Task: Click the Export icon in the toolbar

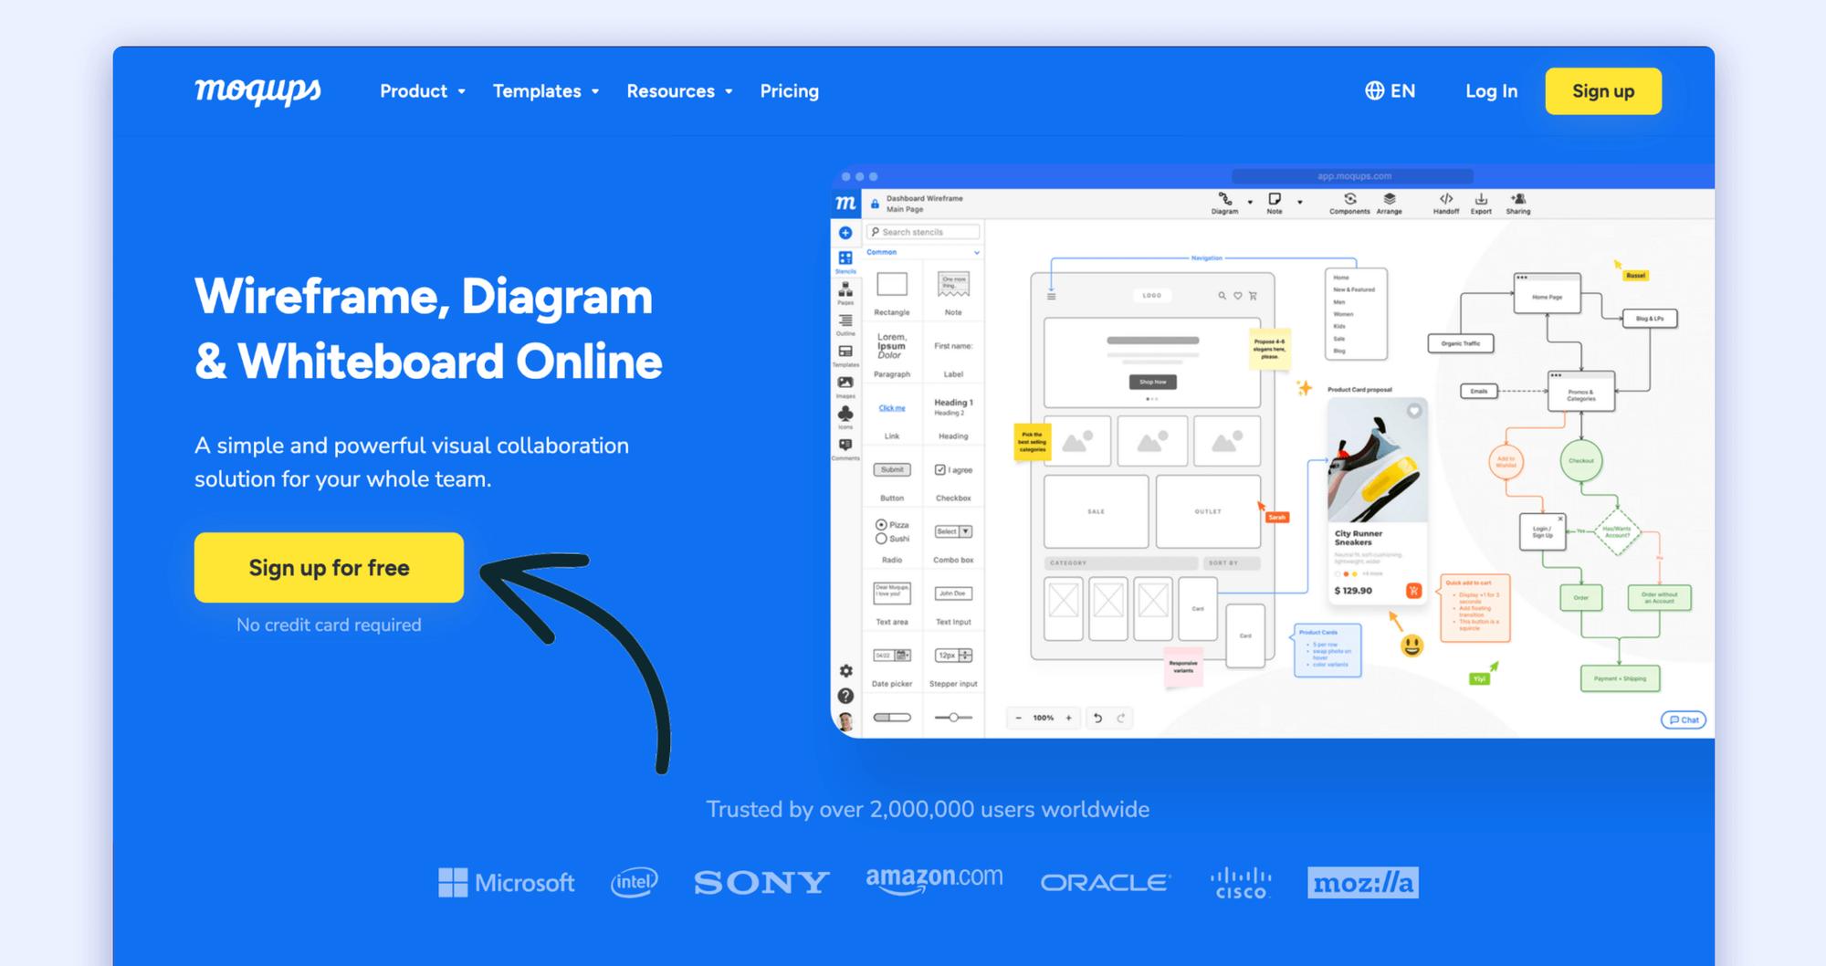Action: click(1482, 198)
